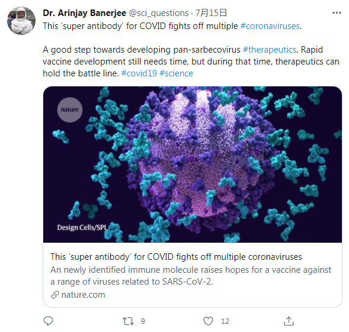The image size is (349, 332).
Task: Click the nature logo badge on image
Action: pos(70,109)
